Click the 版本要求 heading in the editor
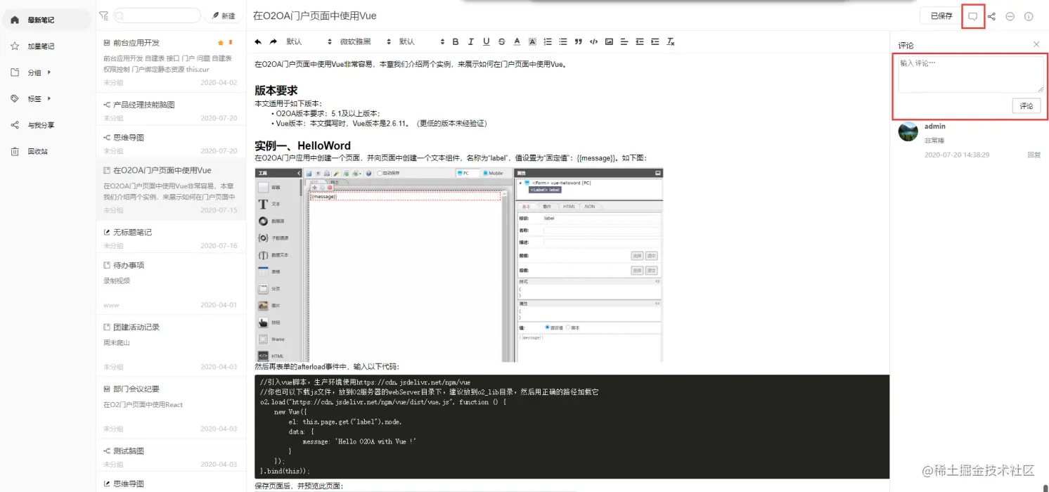The height and width of the screenshot is (492, 1049). 276,91
